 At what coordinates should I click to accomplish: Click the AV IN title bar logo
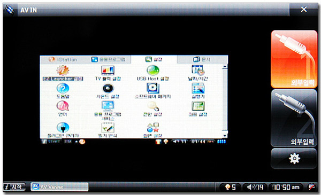pos(10,10)
